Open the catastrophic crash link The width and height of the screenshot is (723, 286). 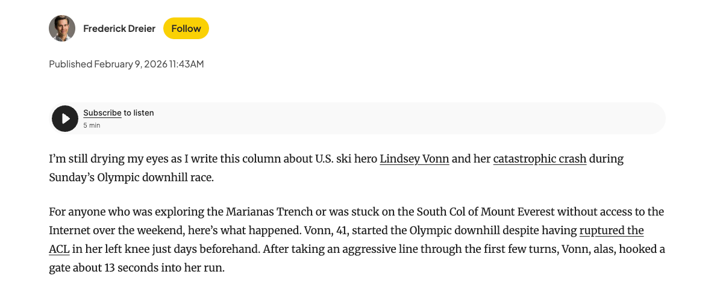(539, 160)
